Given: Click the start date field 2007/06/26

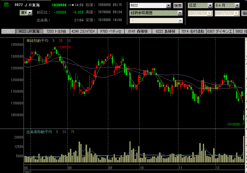Looking at the screenshot, I should click(198, 13).
